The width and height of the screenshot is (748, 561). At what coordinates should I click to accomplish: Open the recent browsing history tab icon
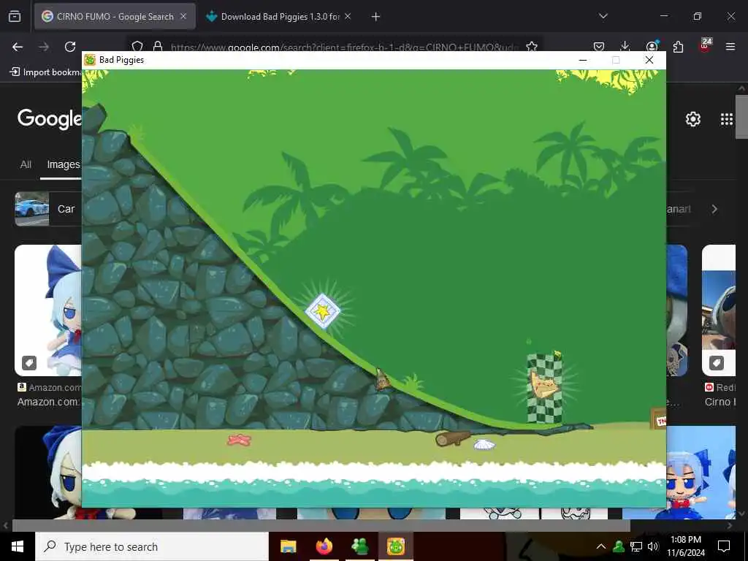(15, 17)
